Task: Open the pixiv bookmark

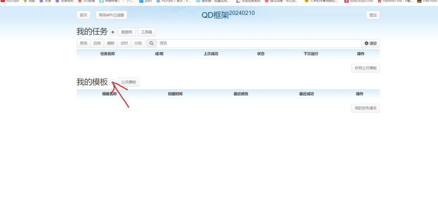Action: coord(145,1)
